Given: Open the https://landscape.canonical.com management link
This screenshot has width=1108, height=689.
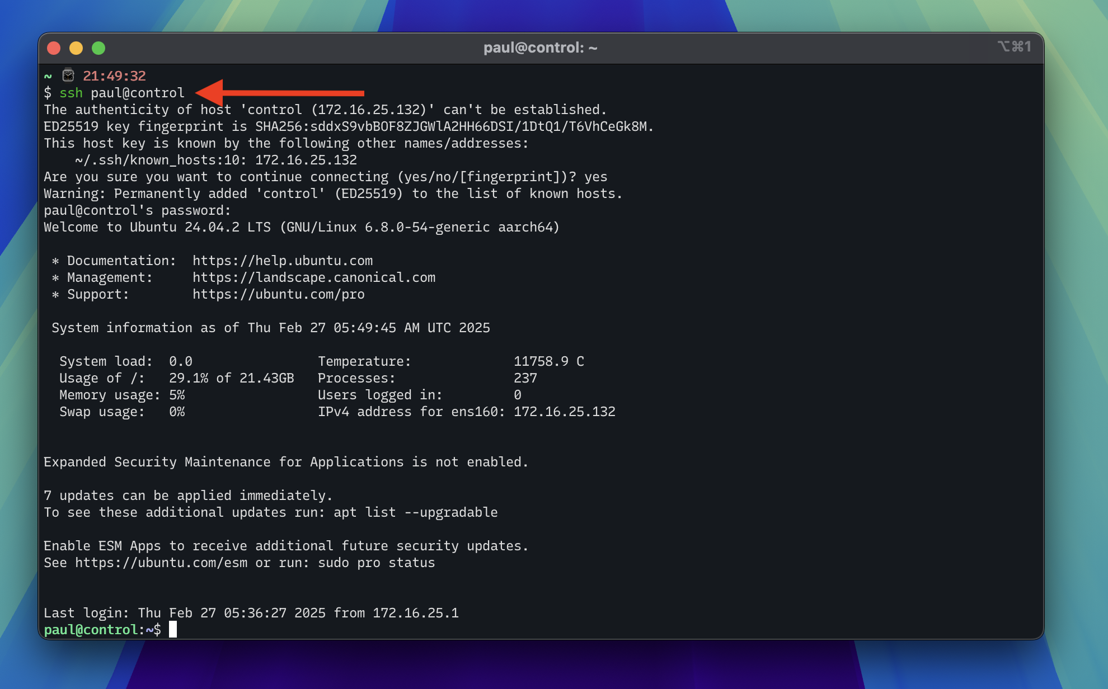Looking at the screenshot, I should tap(313, 277).
